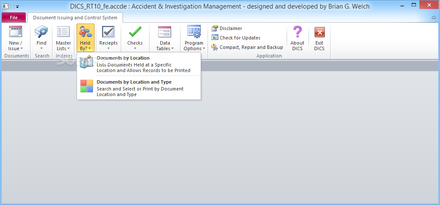This screenshot has height=205, width=440.
Task: Click Compact, Repair and Backup label
Action: (251, 47)
